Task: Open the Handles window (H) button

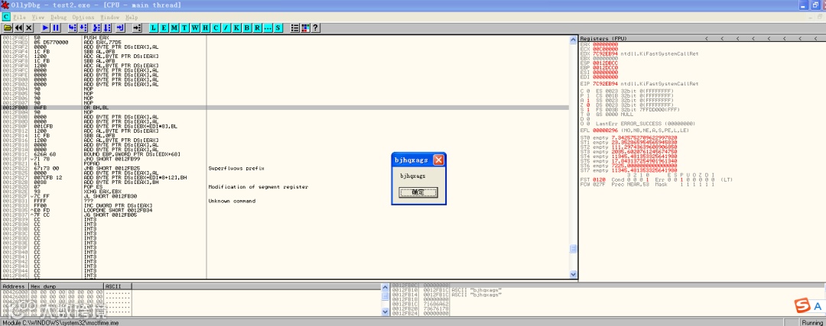Action: (206, 28)
